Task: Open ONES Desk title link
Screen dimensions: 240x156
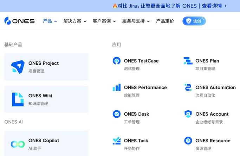Action: pyautogui.click(x=136, y=114)
